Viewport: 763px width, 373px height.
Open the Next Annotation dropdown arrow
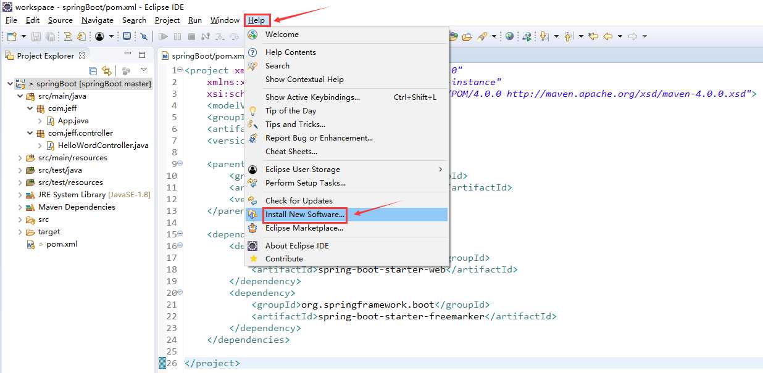pyautogui.click(x=556, y=36)
